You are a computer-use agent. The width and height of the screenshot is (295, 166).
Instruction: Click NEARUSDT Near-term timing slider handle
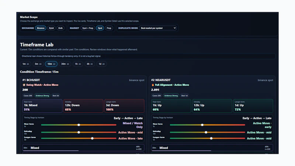click(x=202, y=125)
